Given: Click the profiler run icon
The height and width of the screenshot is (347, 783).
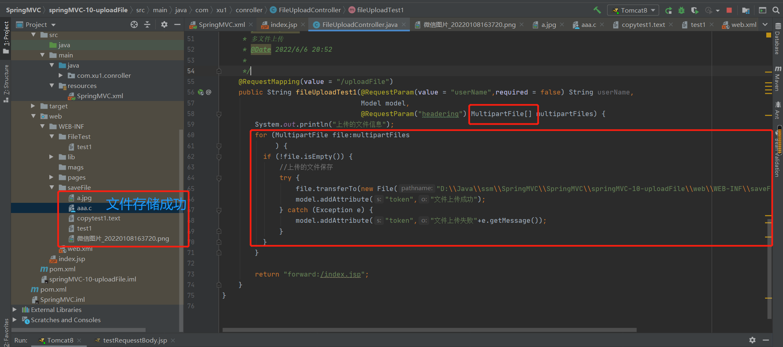Looking at the screenshot, I should (709, 10).
